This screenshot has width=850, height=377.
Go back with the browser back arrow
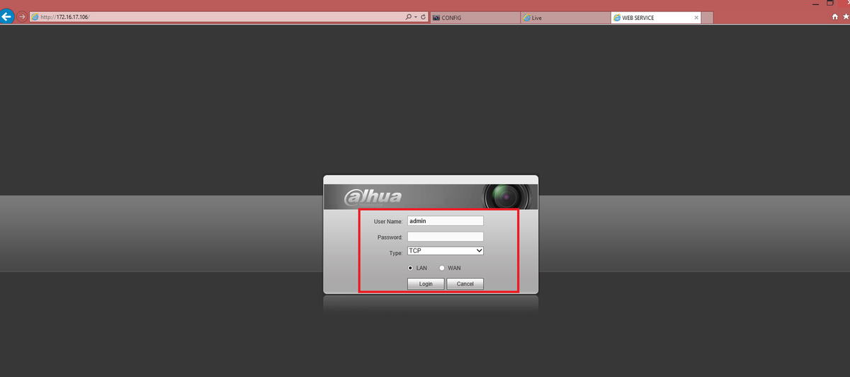[x=7, y=16]
